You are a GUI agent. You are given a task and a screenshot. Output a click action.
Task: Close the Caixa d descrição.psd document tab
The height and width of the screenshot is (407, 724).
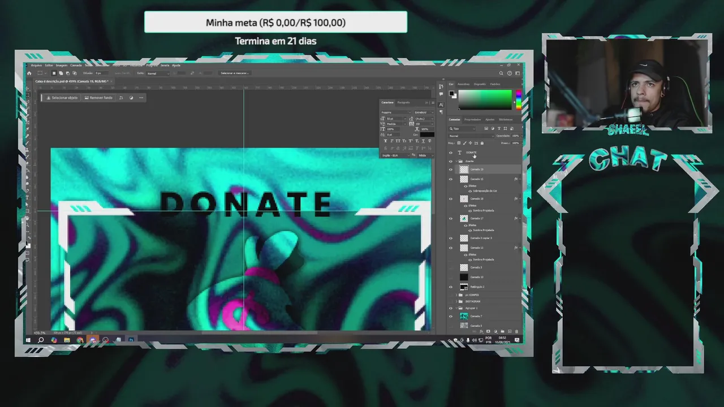pyautogui.click(x=111, y=81)
